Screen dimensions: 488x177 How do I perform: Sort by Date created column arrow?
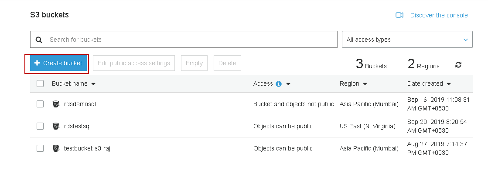click(449, 84)
